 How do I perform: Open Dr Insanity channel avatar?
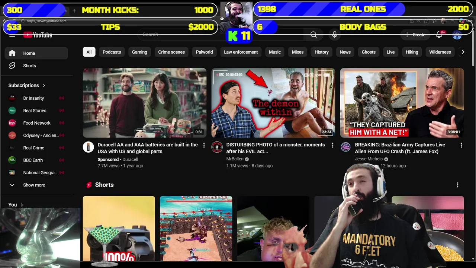tap(12, 98)
